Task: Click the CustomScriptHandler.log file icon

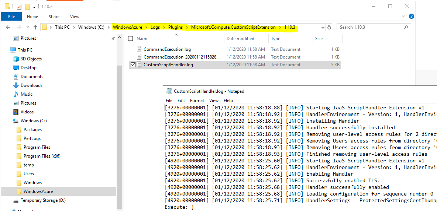Action: [139, 65]
